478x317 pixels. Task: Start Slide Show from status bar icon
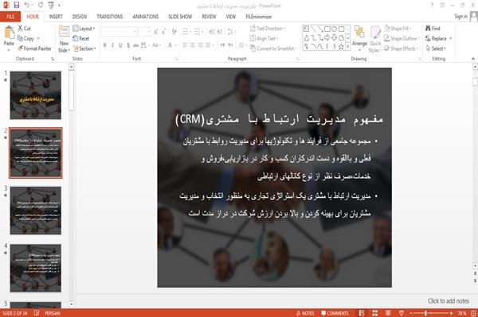tap(402, 313)
